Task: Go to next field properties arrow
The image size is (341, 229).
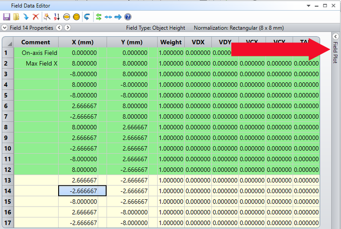Action: 67,28
